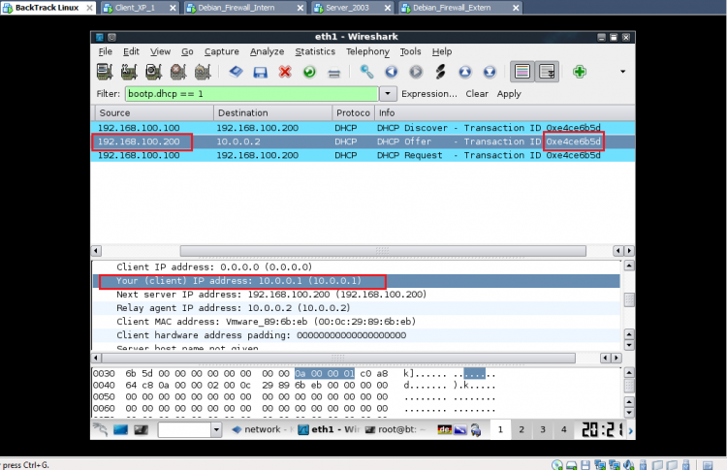Click the list capture interfaces icon
This screenshot has width=727, height=470.
coord(106,72)
